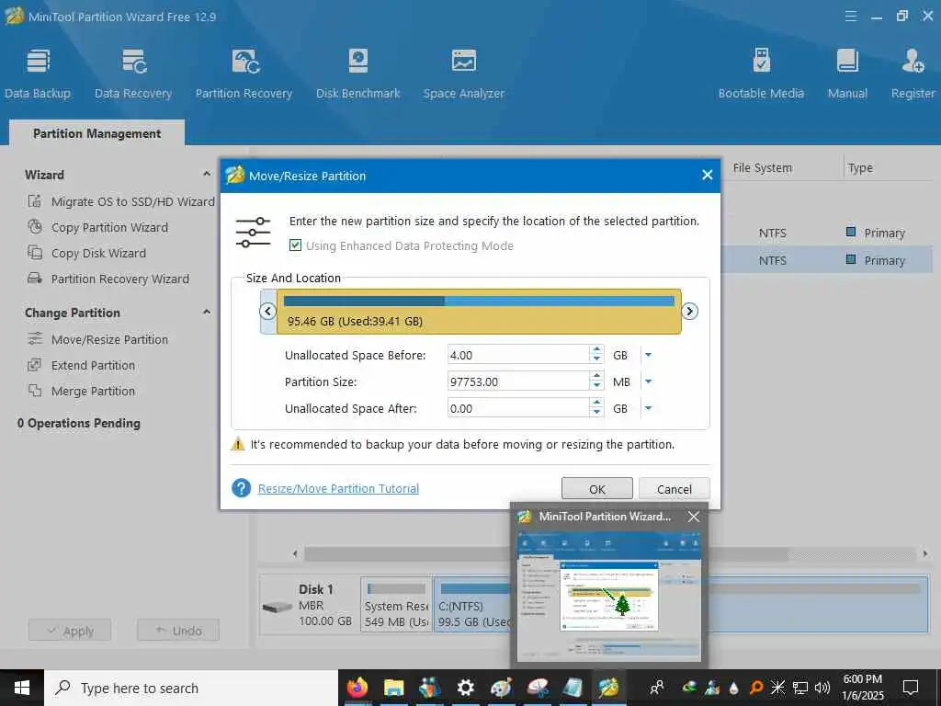Viewport: 941px width, 706px height.
Task: Click the blue help question icon
Action: coord(242,488)
